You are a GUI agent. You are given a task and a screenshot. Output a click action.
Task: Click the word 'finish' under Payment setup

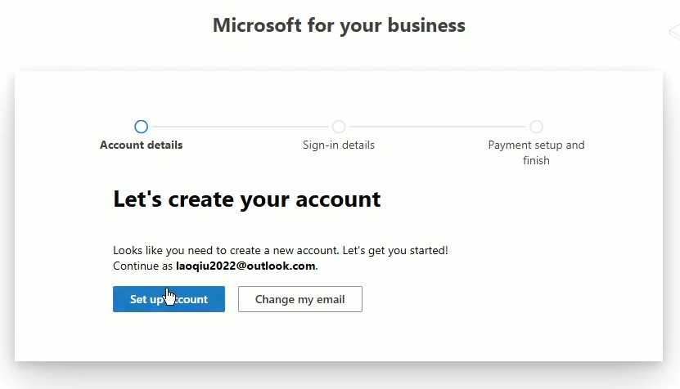click(536, 161)
